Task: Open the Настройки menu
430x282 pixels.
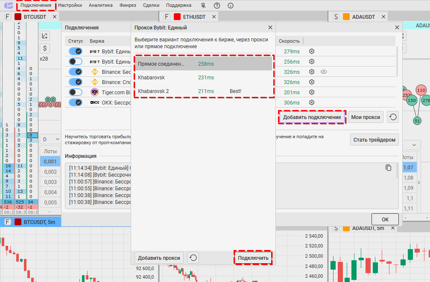Action: pos(70,5)
